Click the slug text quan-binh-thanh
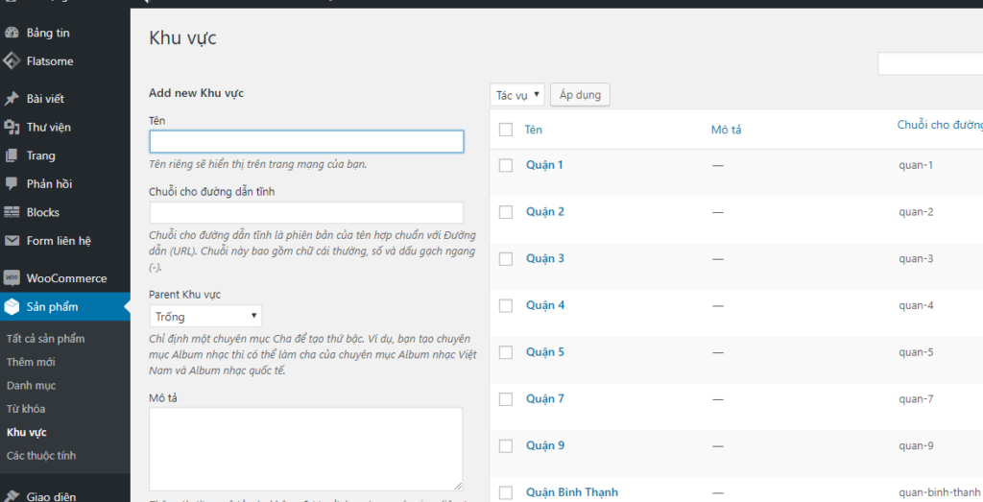The height and width of the screenshot is (502, 983). click(939, 492)
